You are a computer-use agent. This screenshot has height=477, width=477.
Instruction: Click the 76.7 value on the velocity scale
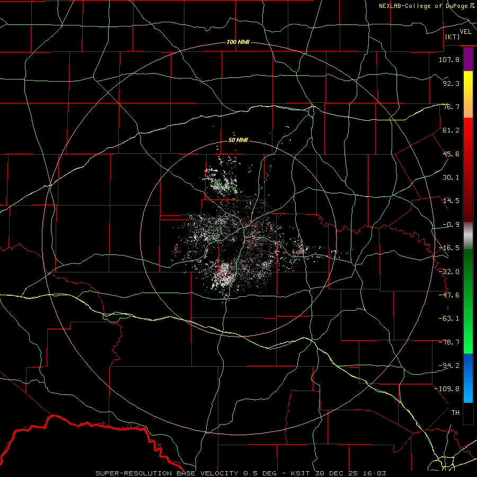coord(451,107)
